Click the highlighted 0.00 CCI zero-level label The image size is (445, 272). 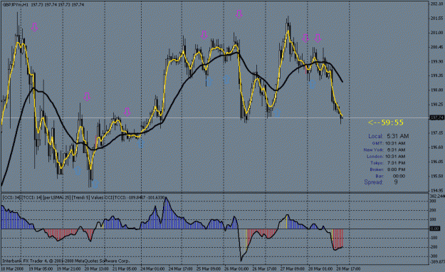[x=434, y=229]
